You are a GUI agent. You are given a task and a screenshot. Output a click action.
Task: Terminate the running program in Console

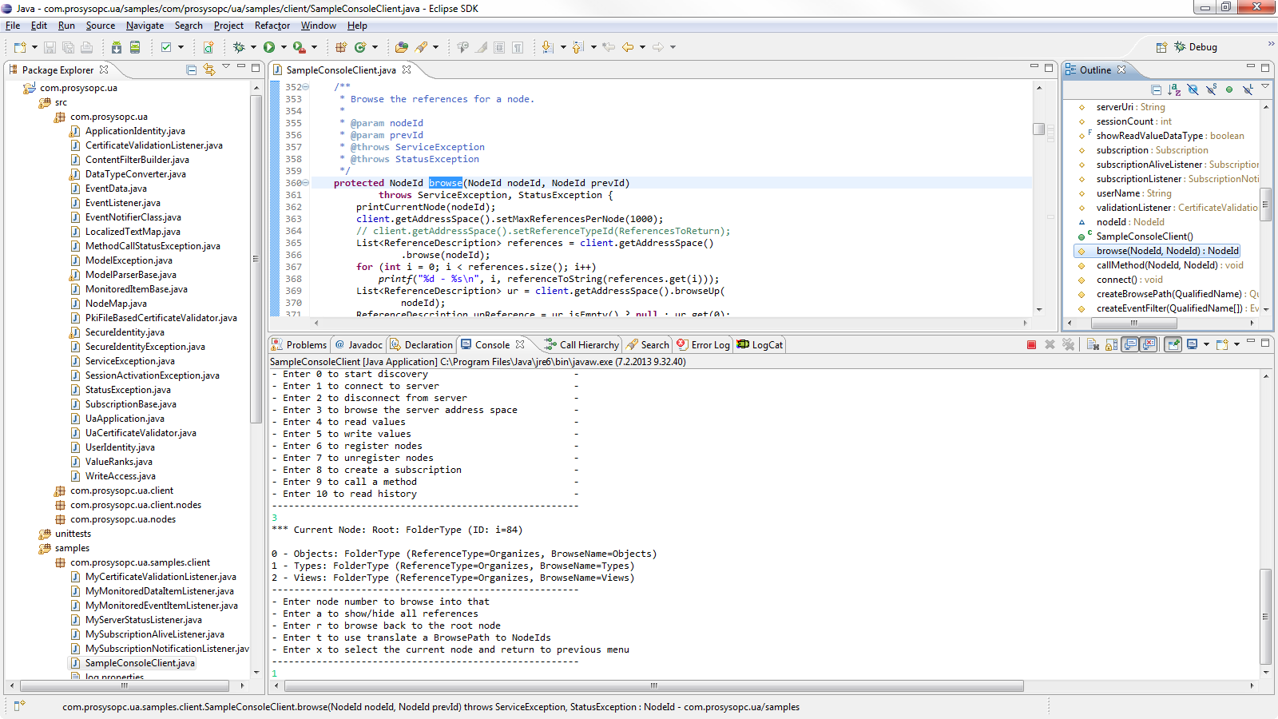click(1031, 345)
